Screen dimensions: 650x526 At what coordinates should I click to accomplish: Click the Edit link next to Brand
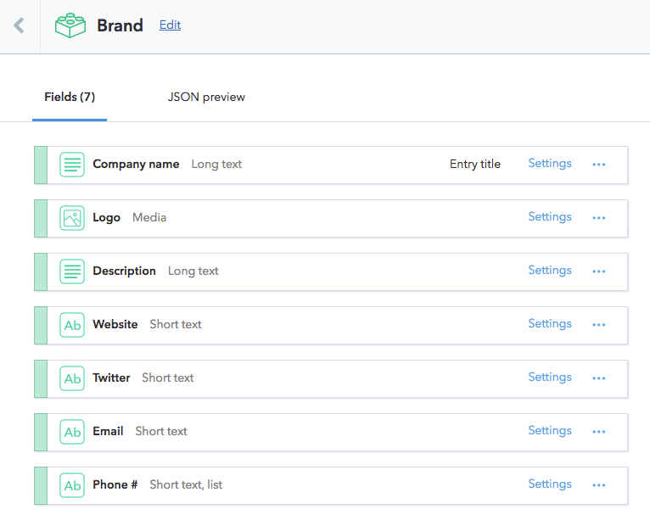(170, 25)
